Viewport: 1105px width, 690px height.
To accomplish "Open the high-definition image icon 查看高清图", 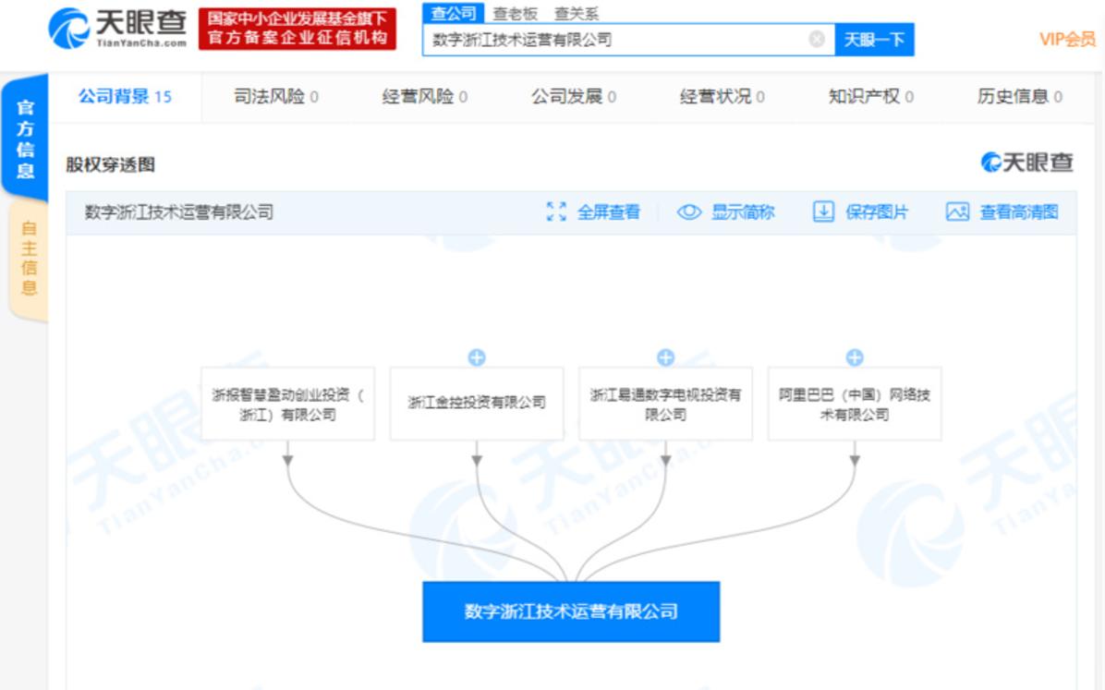I will (957, 212).
